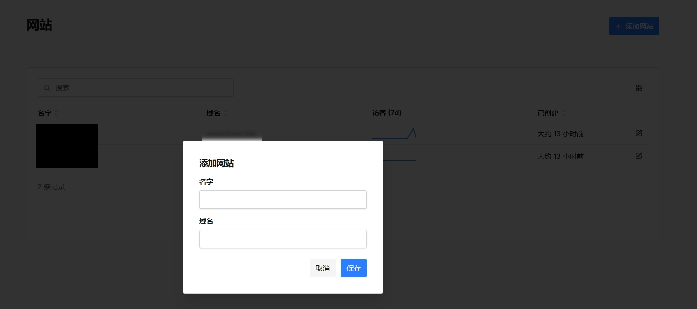Focus the 域名 input field in the dialog
This screenshot has height=309, width=697.
283,239
